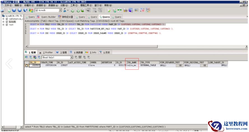Click the user manager icon
Image resolution: width=249 pixels, height=132 pixels.
[x=65, y=10]
